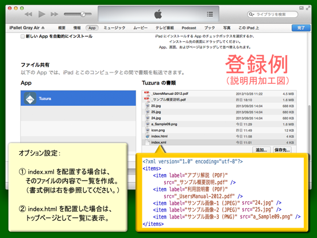Click web icon beside index.html

[148, 136]
